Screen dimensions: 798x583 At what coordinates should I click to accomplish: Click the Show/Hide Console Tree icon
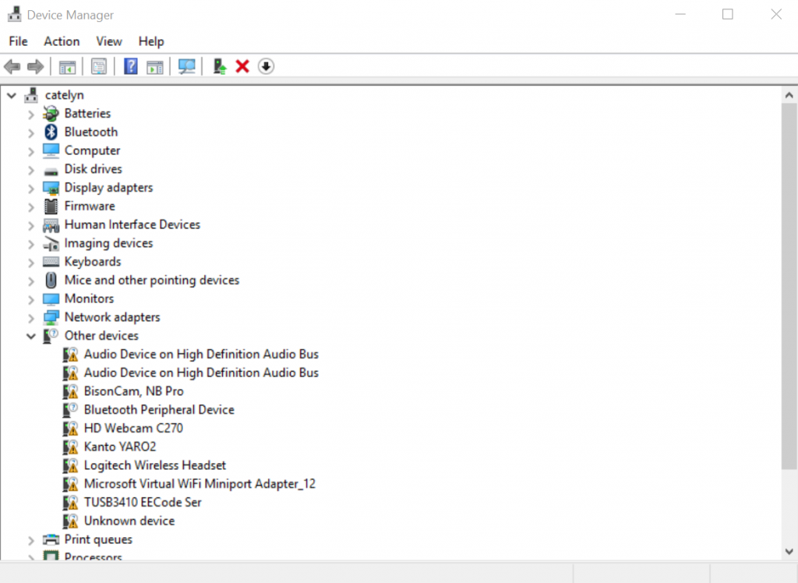pos(67,66)
